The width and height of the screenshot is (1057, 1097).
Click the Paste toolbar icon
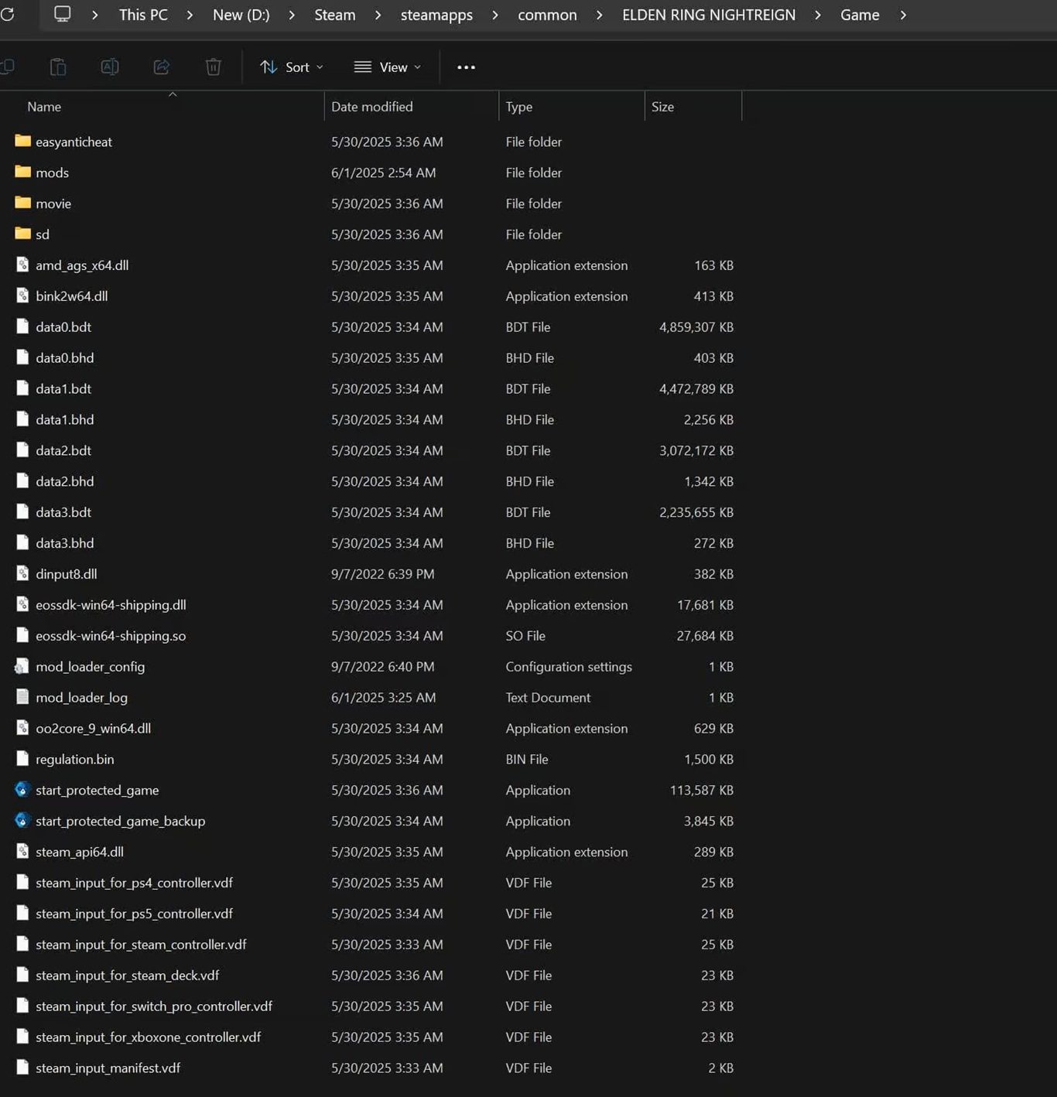click(x=58, y=67)
